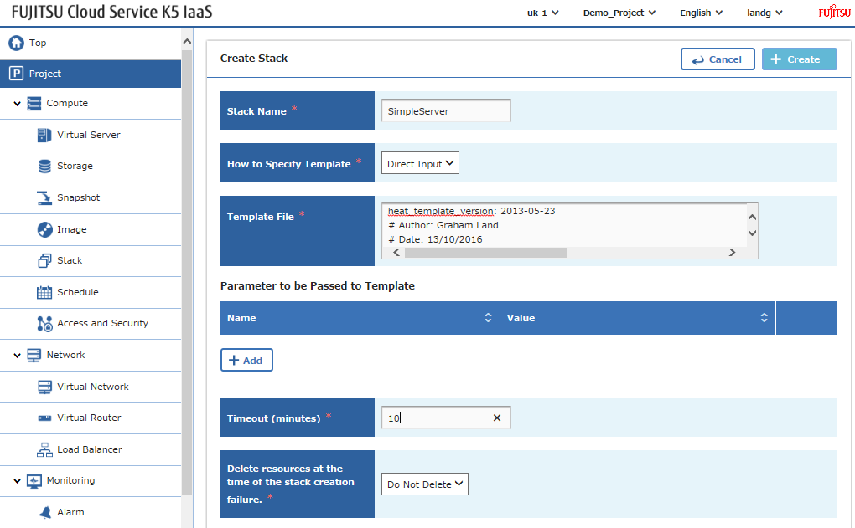
Task: Collapse the Monitoring section
Action: [x=17, y=481]
